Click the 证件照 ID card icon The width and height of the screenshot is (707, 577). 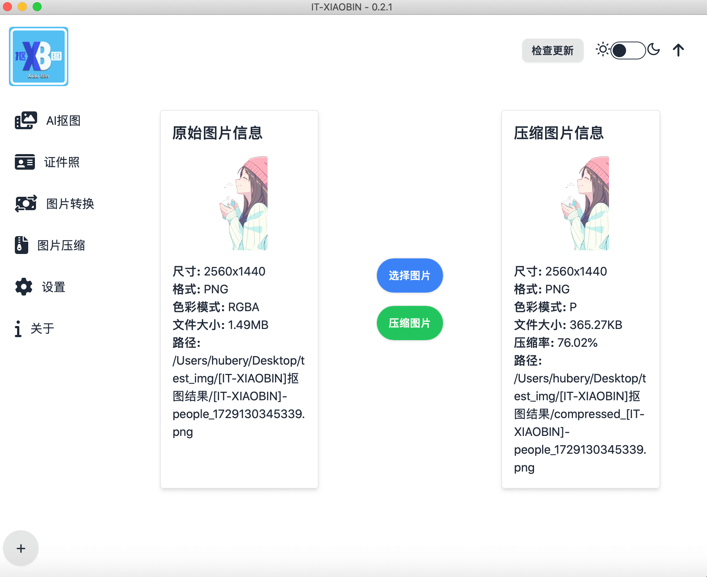pos(25,162)
